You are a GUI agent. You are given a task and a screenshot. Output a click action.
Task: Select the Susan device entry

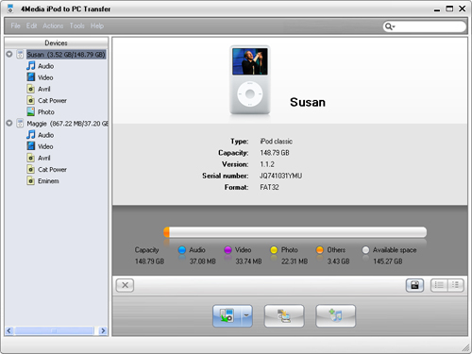click(x=66, y=55)
